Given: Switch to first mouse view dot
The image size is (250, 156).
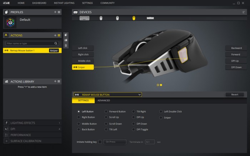Looking at the screenshot, I should [x=158, y=85].
